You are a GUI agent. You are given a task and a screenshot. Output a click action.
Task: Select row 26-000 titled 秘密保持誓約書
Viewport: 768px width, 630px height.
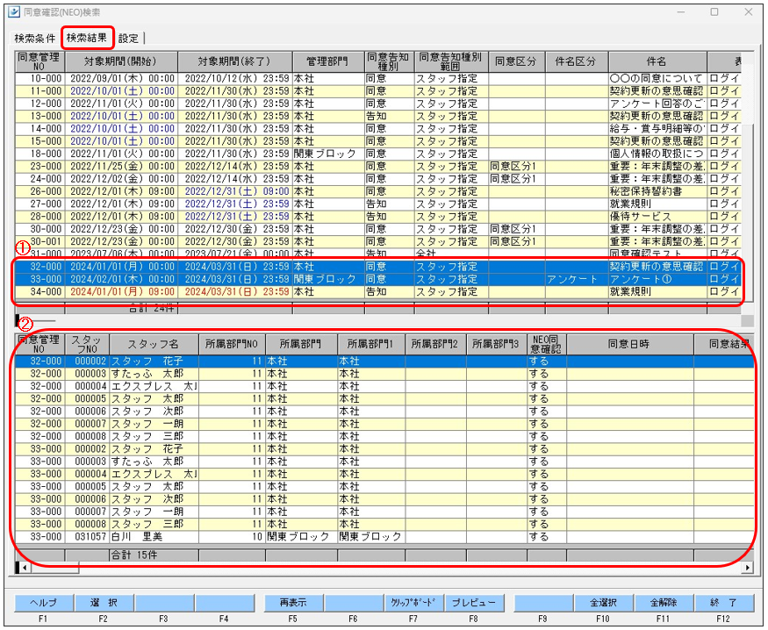point(377,191)
